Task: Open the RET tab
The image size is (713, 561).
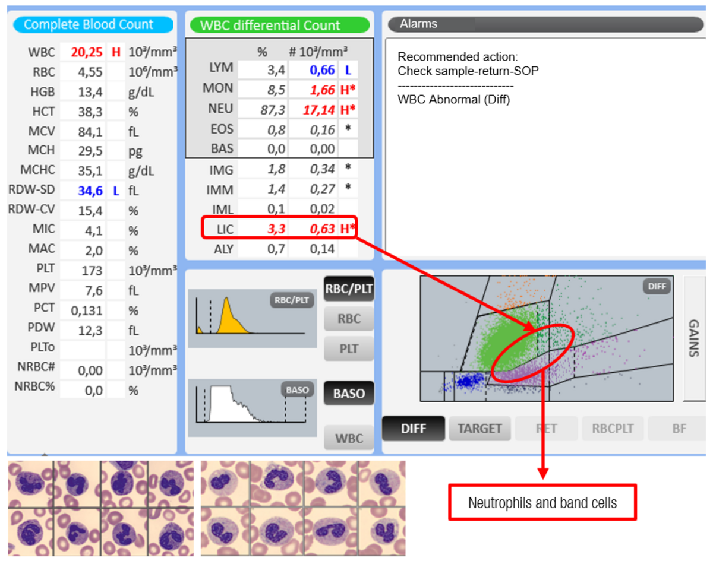Action: (x=546, y=428)
